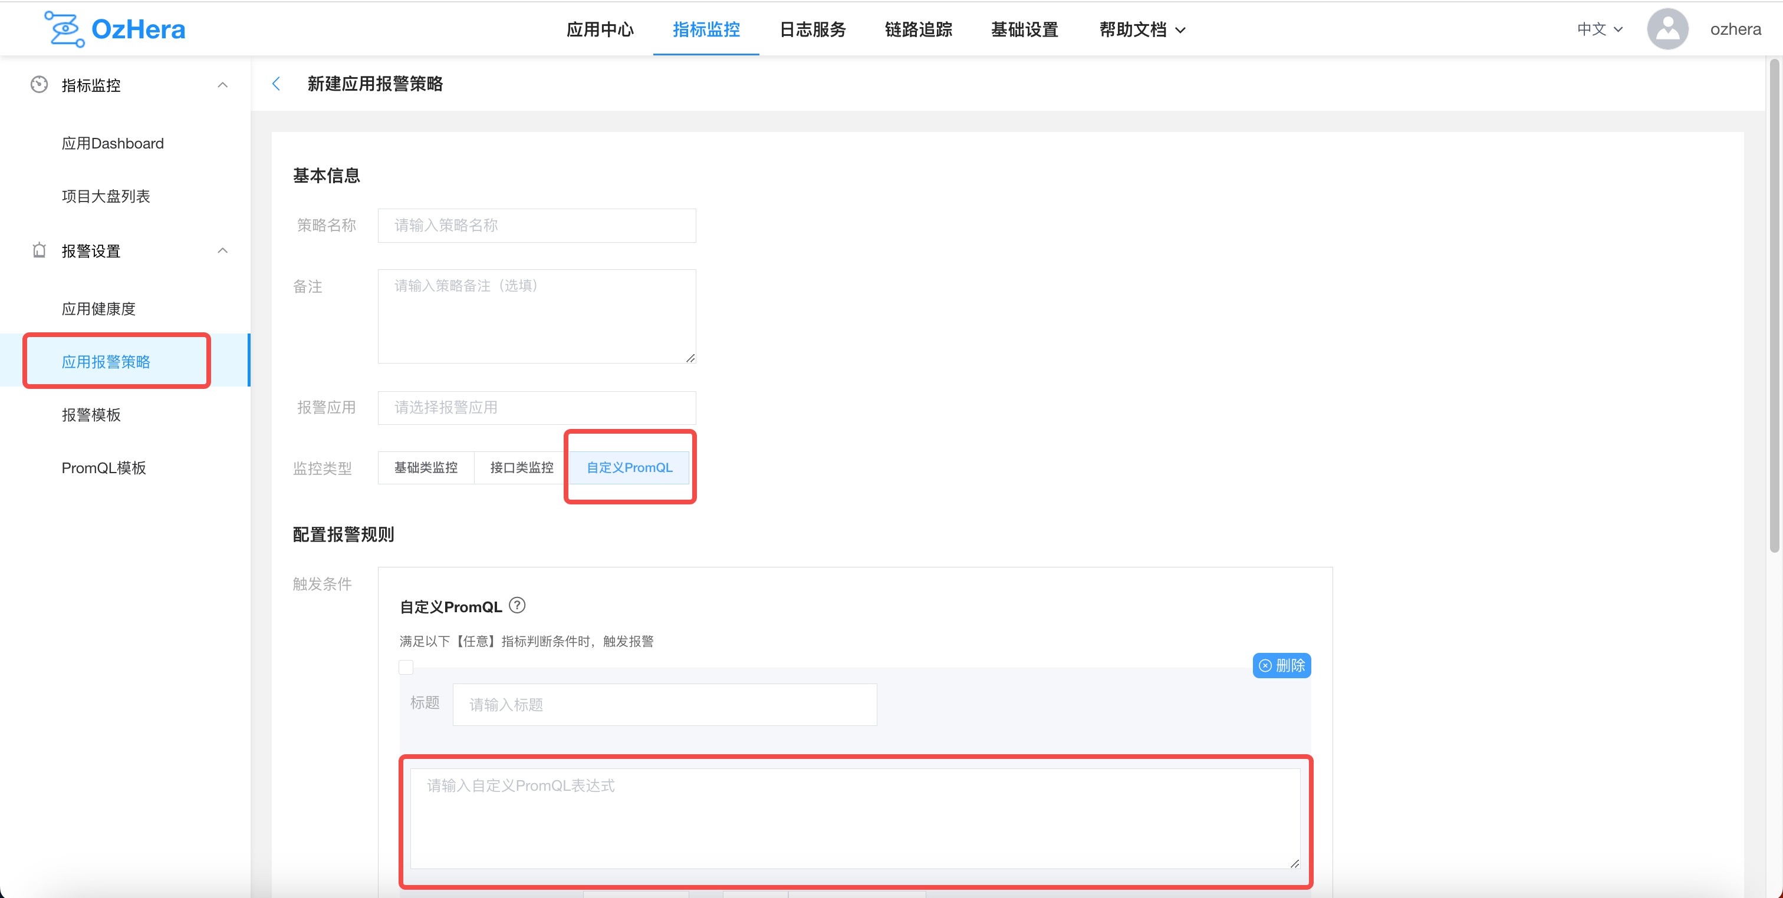The width and height of the screenshot is (1783, 898).
Task: Click the OzHera brand text
Action: [x=139, y=29]
